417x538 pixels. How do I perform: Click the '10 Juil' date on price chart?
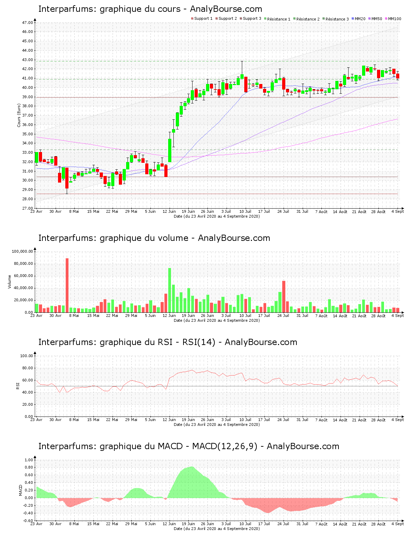tap(245, 211)
